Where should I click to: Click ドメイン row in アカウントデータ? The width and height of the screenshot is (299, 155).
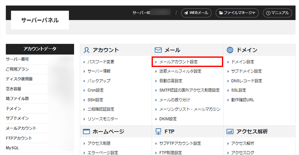click(13, 109)
